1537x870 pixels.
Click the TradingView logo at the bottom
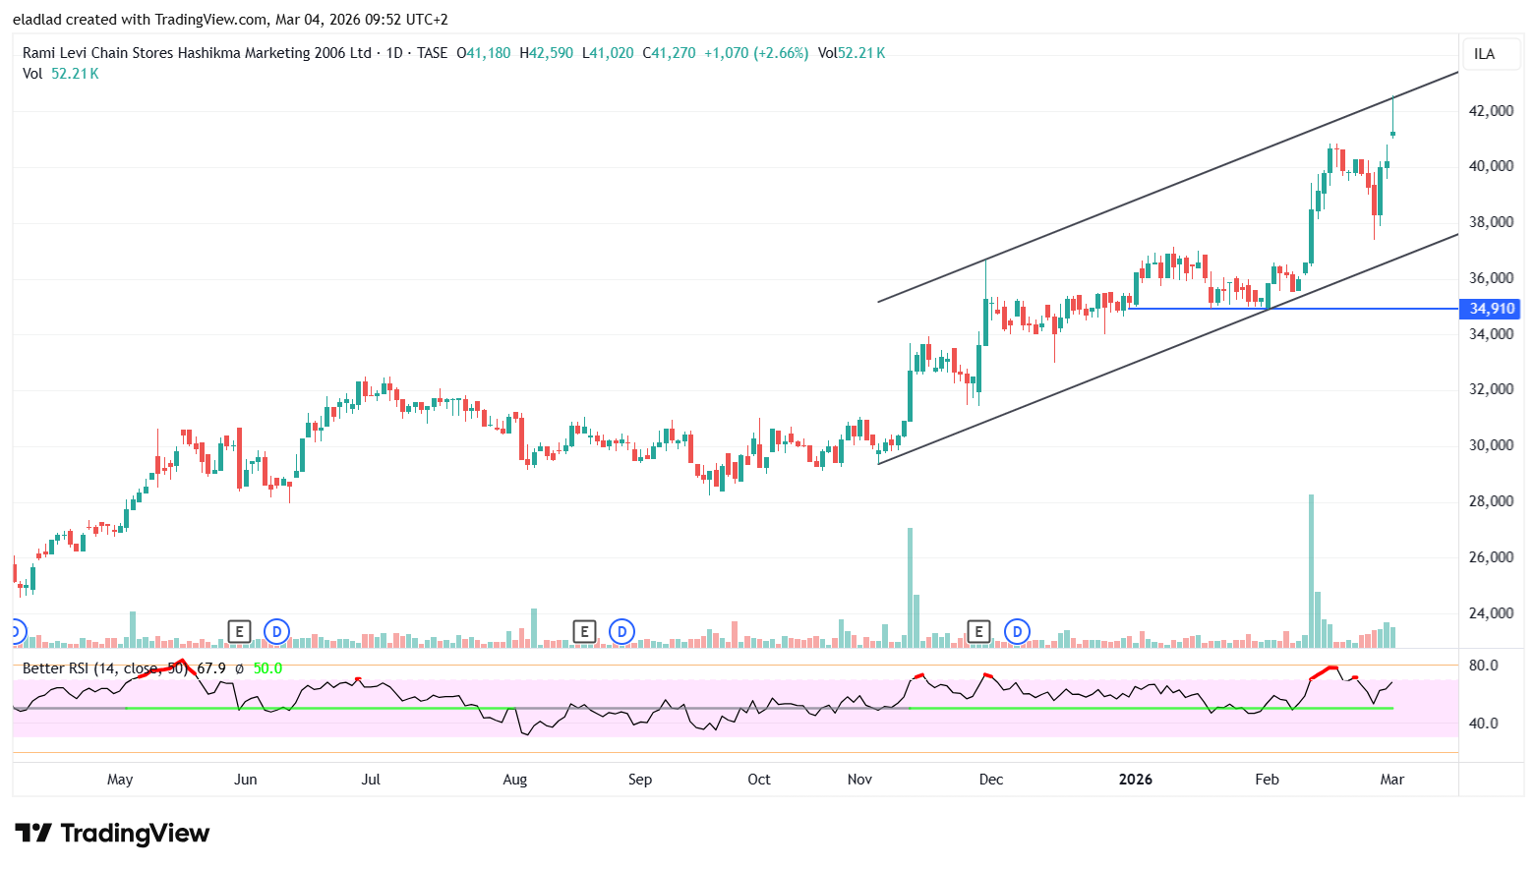click(x=112, y=834)
